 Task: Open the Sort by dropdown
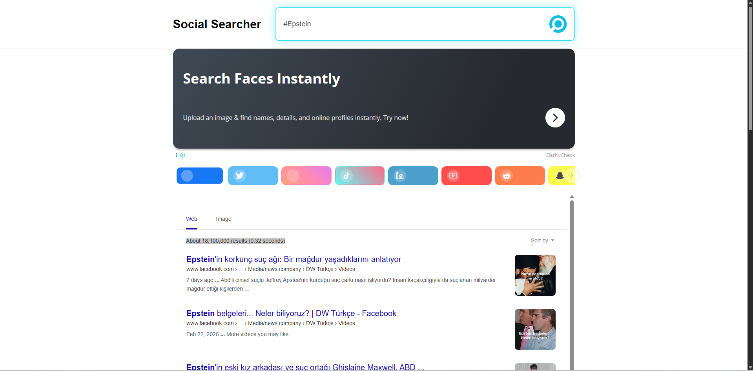coord(542,240)
